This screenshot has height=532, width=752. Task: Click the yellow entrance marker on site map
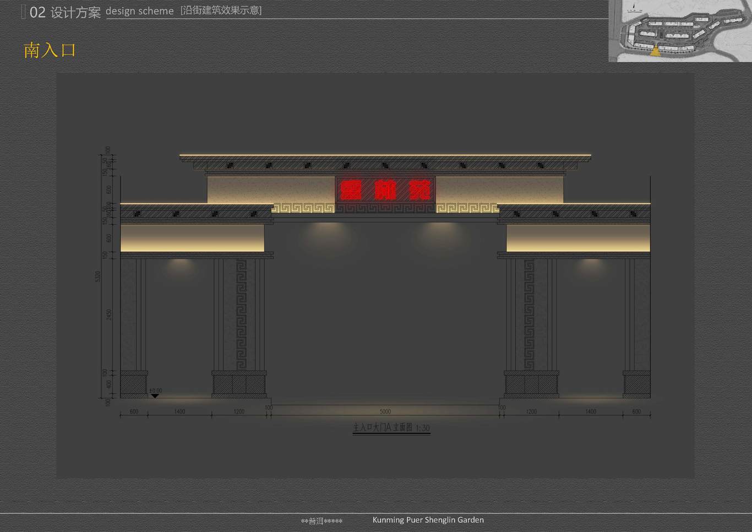tap(655, 52)
